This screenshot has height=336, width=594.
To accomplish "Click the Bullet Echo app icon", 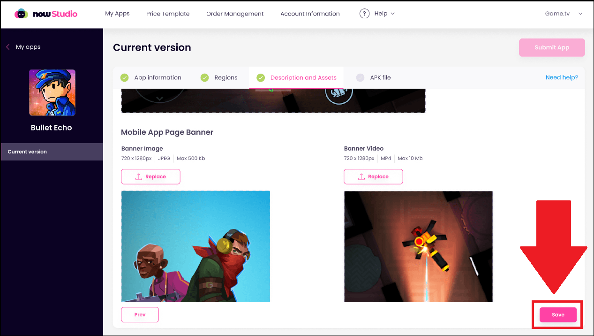I will pos(52,92).
